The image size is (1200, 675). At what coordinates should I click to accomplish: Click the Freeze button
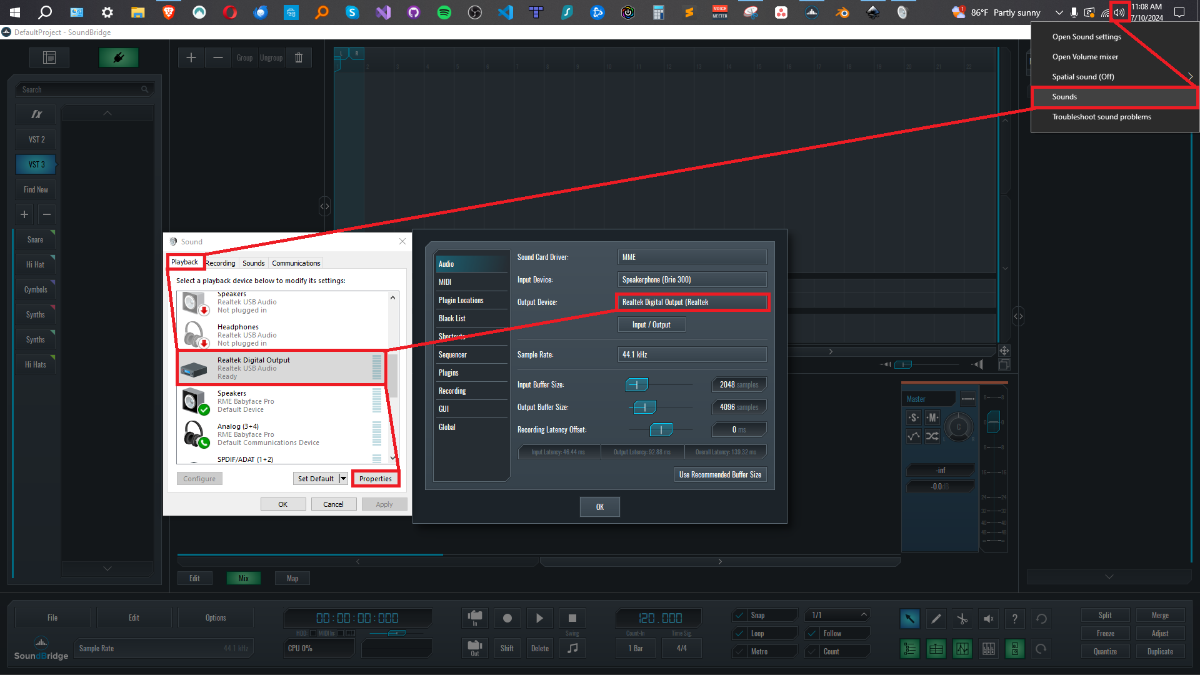[1105, 633]
